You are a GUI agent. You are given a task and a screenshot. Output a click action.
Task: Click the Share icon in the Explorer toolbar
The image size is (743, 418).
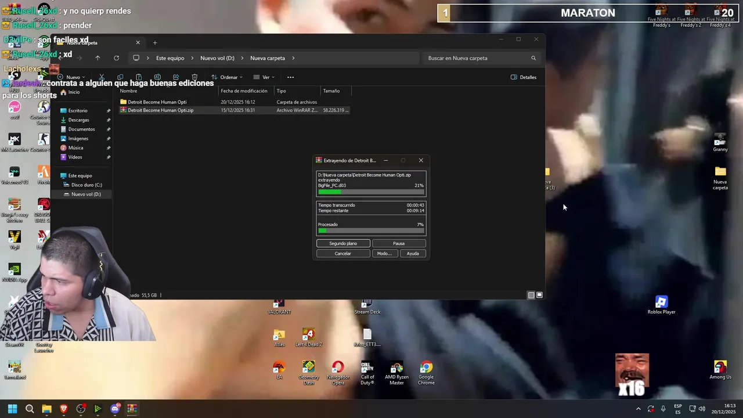click(x=176, y=77)
